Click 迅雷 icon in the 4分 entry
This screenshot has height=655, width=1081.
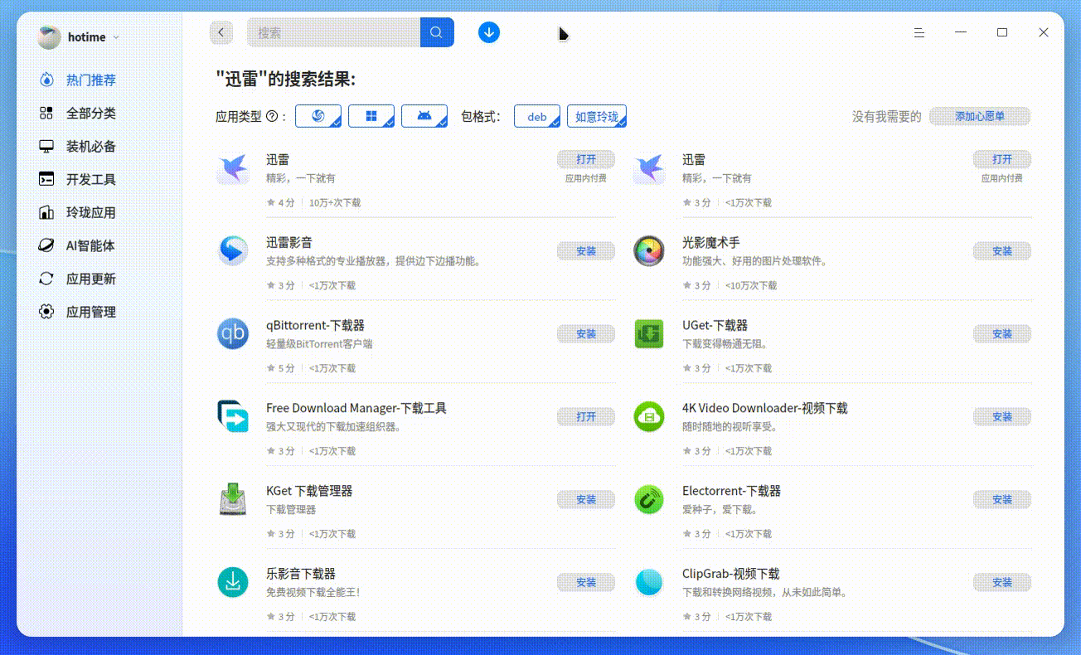point(233,168)
